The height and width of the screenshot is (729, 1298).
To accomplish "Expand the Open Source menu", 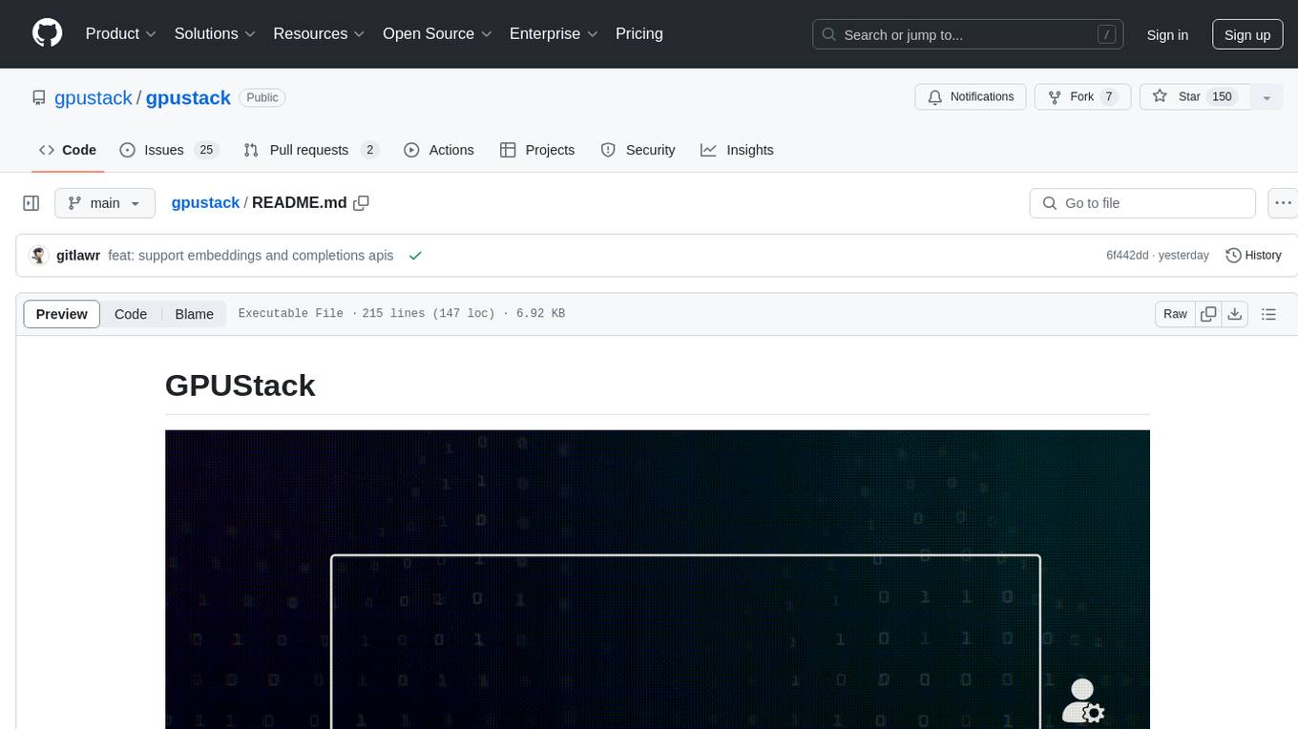I will 437,33.
